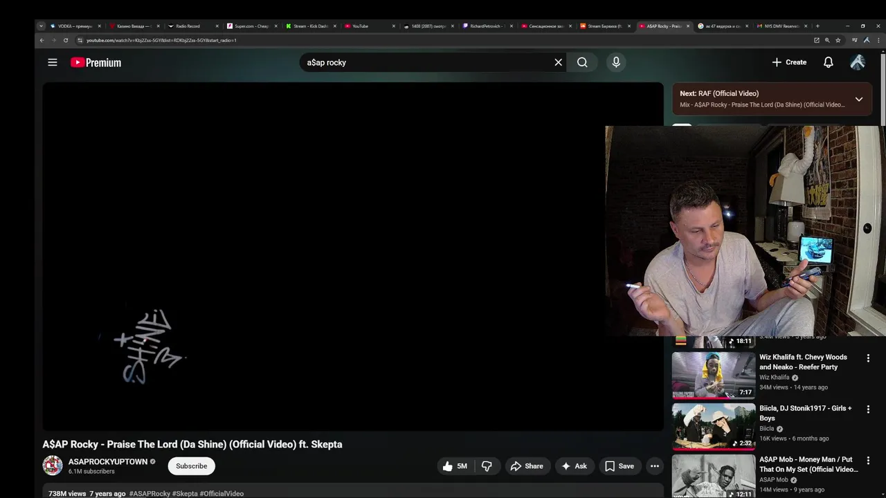Open the Biicla channel name in the sidebar
The height and width of the screenshot is (498, 886).
coord(766,429)
